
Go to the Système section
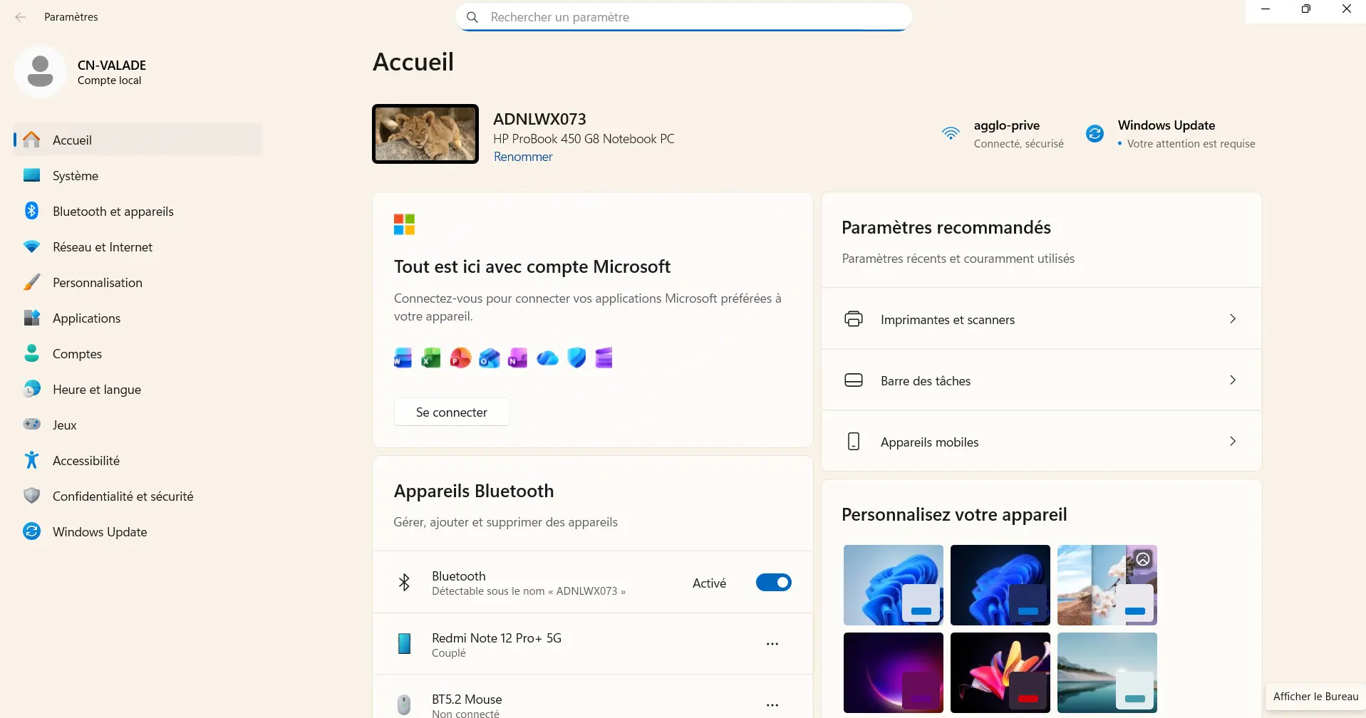(x=75, y=176)
